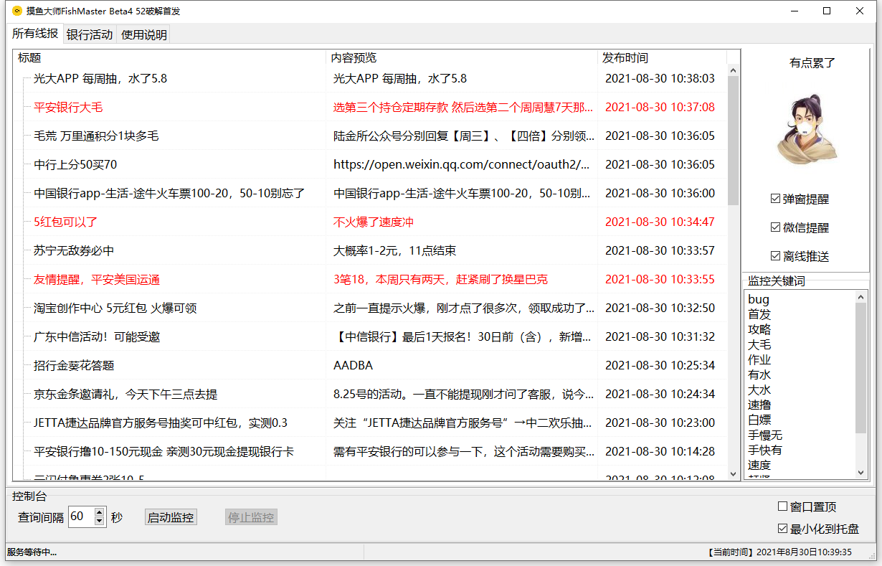The height and width of the screenshot is (566, 882).
Task: Disable the 微信提醒 checkbox
Action: 775,227
